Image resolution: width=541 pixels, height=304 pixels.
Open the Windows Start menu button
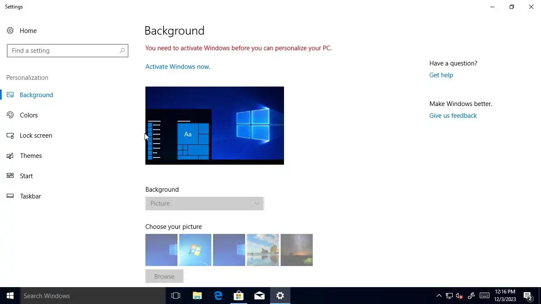(x=10, y=296)
